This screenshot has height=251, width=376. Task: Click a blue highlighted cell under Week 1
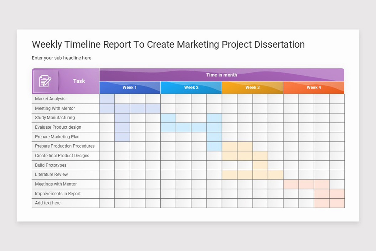(107, 99)
